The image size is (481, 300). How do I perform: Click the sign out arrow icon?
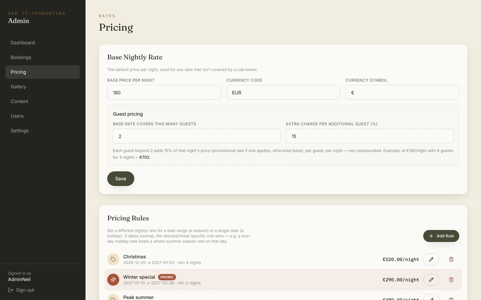coord(11,290)
